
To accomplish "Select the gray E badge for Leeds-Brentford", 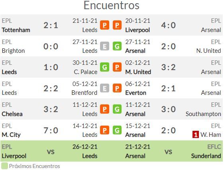I will click(104, 88).
